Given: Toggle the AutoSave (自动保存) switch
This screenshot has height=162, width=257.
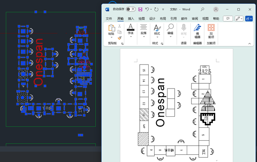Looking at the screenshot, I should coord(131,9).
